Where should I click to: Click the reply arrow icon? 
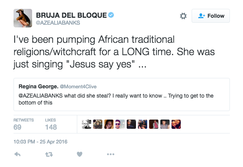click(x=17, y=154)
